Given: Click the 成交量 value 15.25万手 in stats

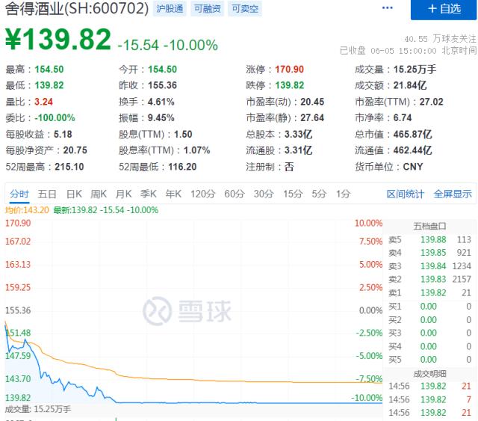Looking at the screenshot, I should click(x=415, y=70).
